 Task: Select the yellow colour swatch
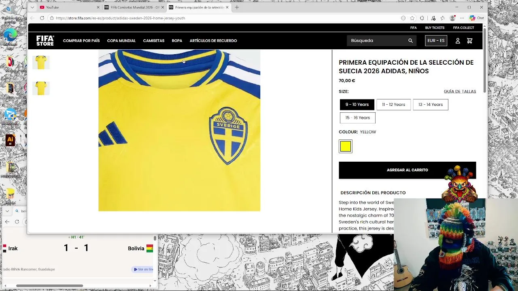[346, 146]
